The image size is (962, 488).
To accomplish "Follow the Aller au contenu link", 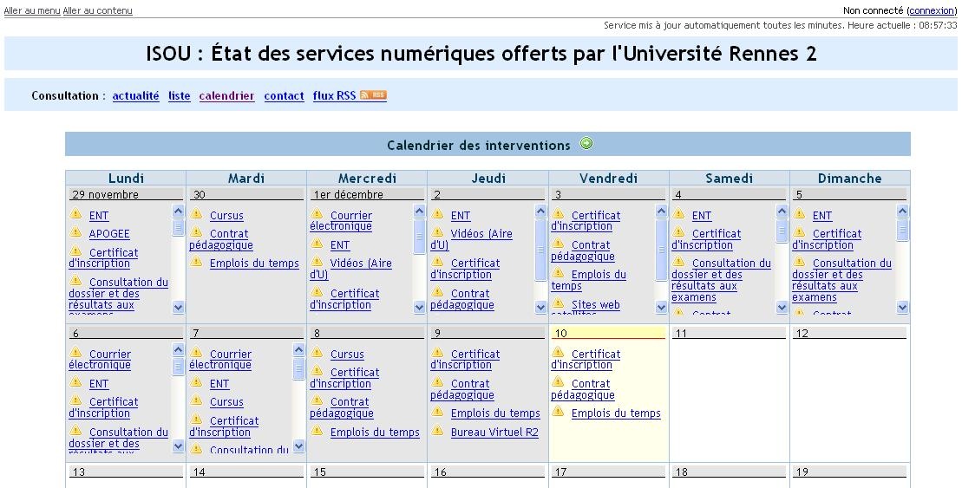I will point(98,10).
